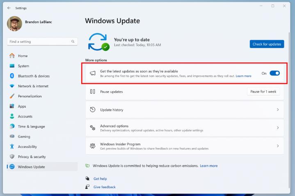Image resolution: width=295 pixels, height=196 pixels.
Task: Select Privacy & security label
Action: click(x=32, y=157)
